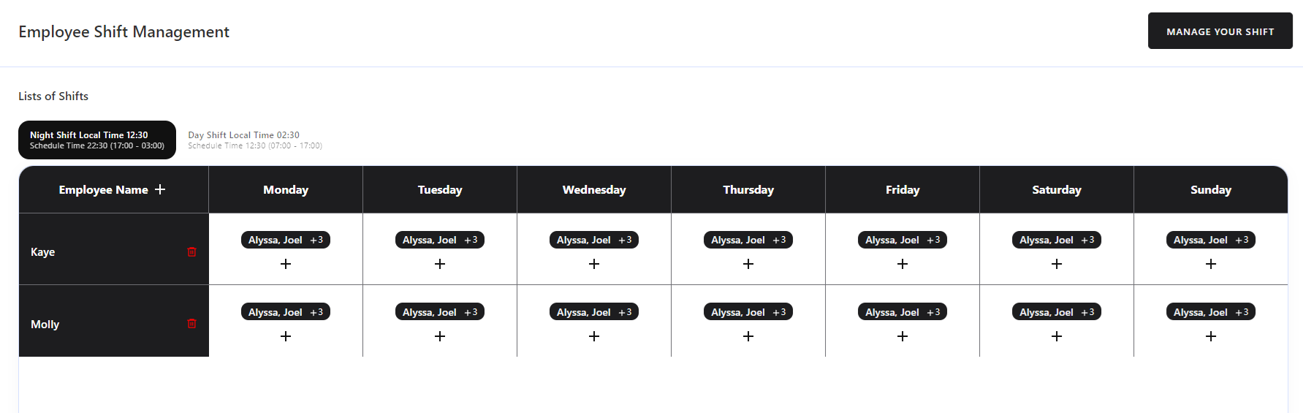Expand Kaye's Sunday Alyssa, Joel +3 chip
This screenshot has height=413, width=1303.
pos(1211,240)
